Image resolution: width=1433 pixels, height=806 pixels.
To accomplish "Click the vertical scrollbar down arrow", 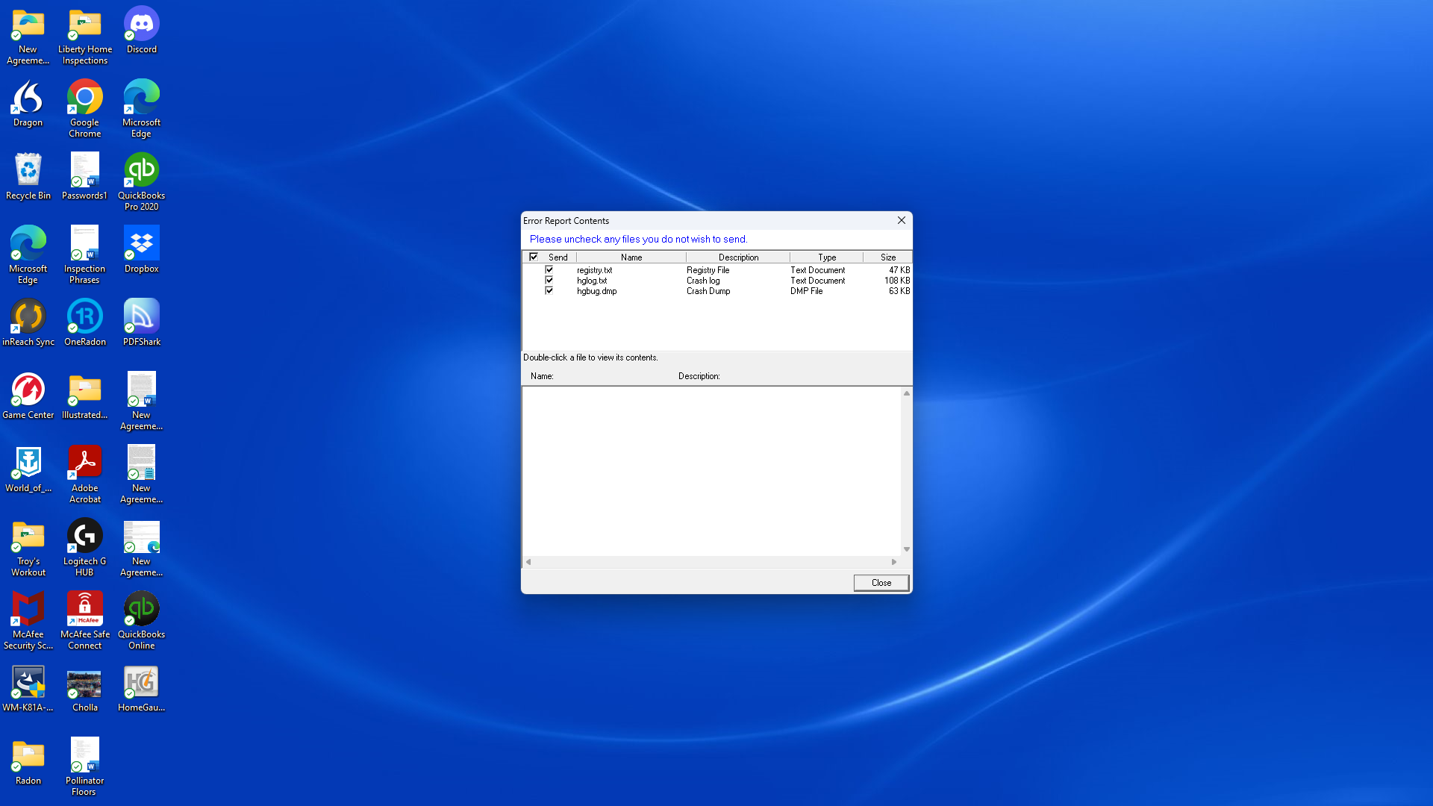I will click(x=907, y=549).
